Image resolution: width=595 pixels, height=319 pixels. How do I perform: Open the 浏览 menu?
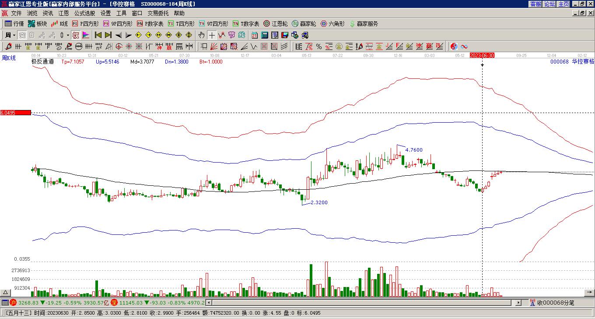tap(32, 13)
